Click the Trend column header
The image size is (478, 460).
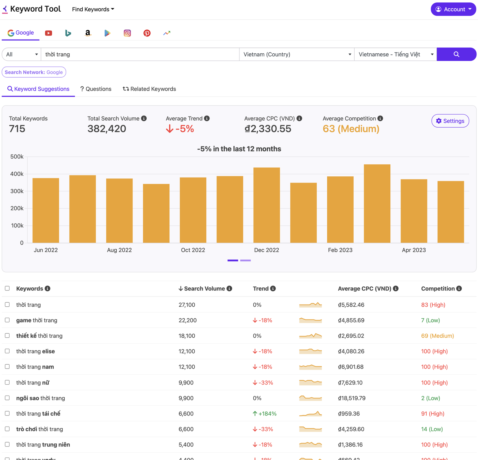click(261, 289)
